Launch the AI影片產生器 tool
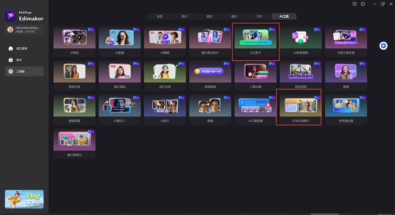395x215 pixels. tap(346, 42)
